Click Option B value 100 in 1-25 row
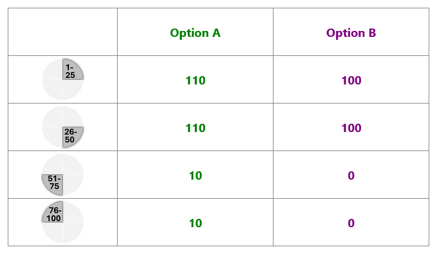The height and width of the screenshot is (254, 437). [x=351, y=80]
